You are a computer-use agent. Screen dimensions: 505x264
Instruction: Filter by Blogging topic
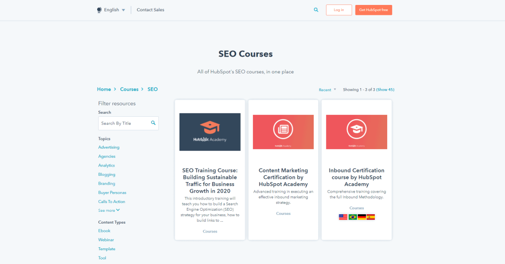(x=107, y=174)
